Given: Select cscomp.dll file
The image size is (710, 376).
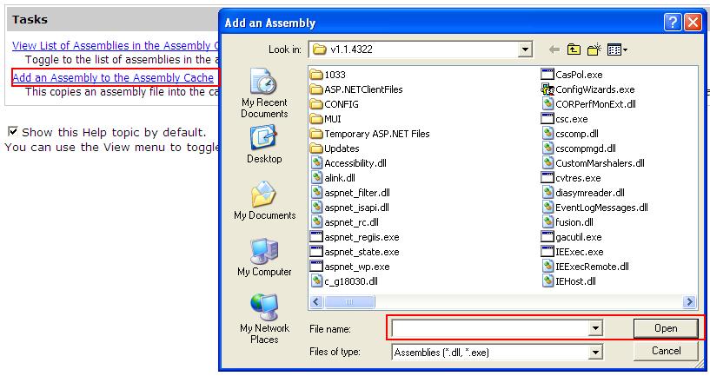Looking at the screenshot, I should (571, 134).
